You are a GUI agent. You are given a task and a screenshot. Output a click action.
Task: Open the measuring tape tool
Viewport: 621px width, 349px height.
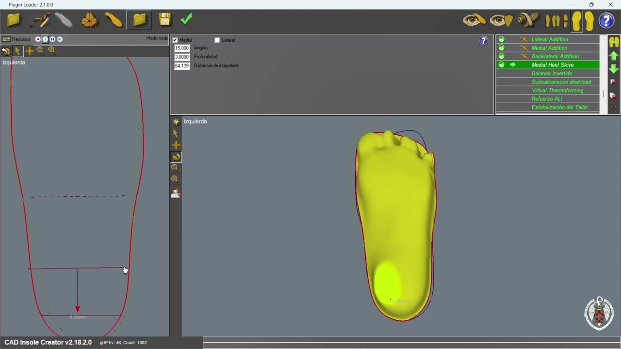tap(528, 20)
